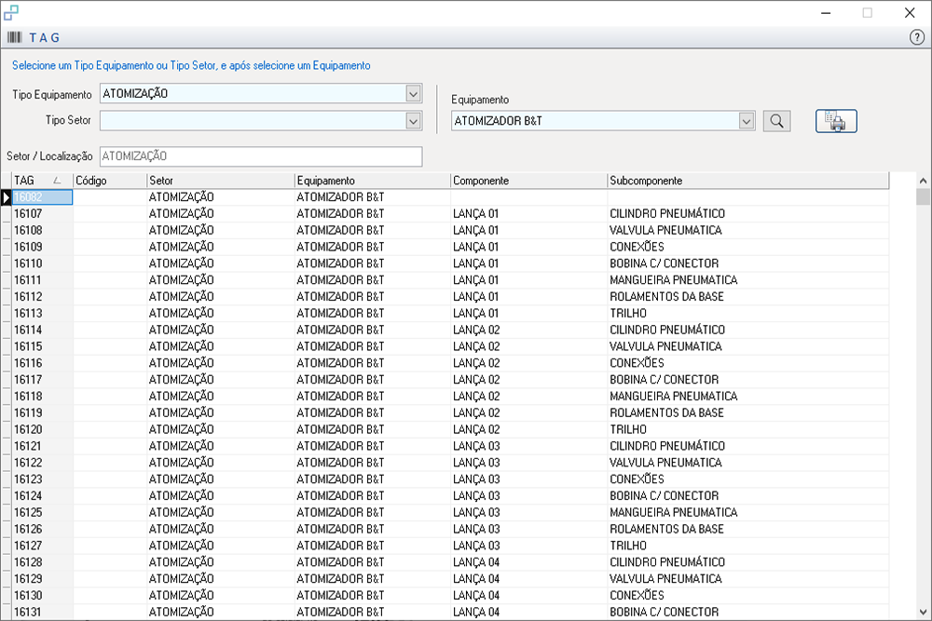Click LANÇA 01 in row 16107
This screenshot has height=621, width=932.
[475, 213]
